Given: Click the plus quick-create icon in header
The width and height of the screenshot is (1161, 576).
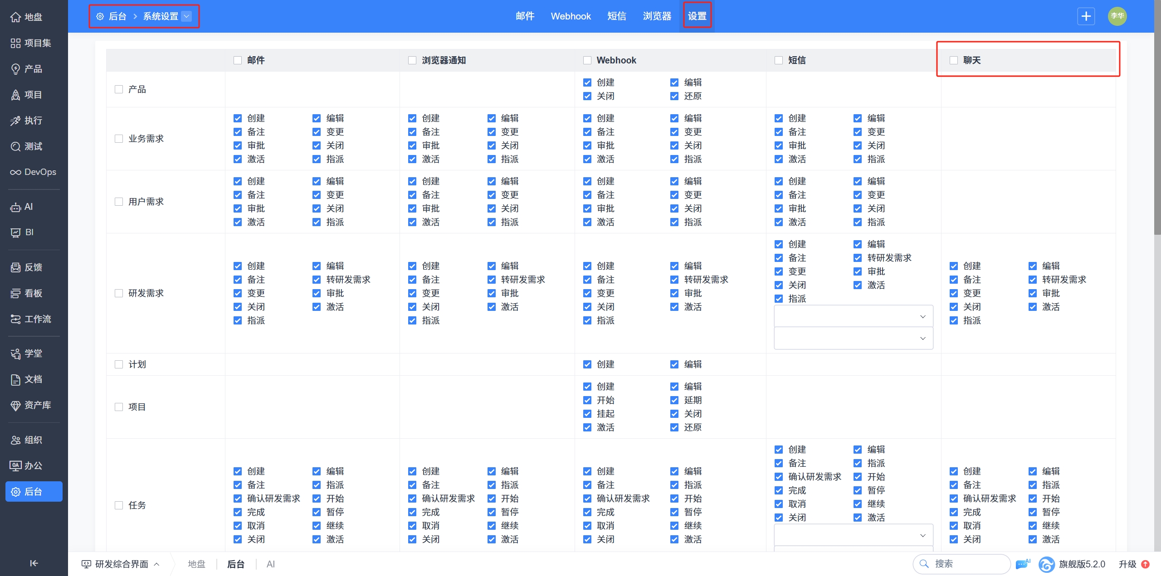Looking at the screenshot, I should [1086, 16].
